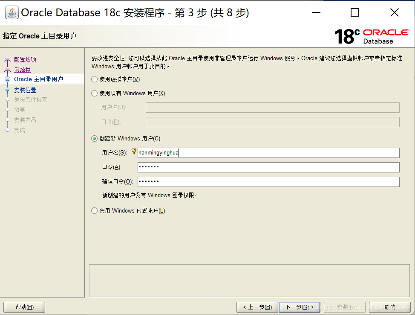Focus the 用户名(S) field containing nanmingyinghua
The height and width of the screenshot is (315, 415).
(268, 153)
